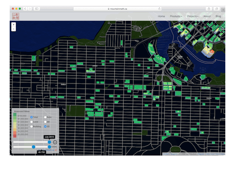Viewport: 235px width, 169px height.
Task: Reload the page from the address bar
Action: click(x=160, y=9)
